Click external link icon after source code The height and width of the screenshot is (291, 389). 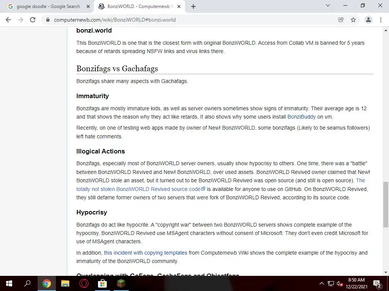point(204,189)
